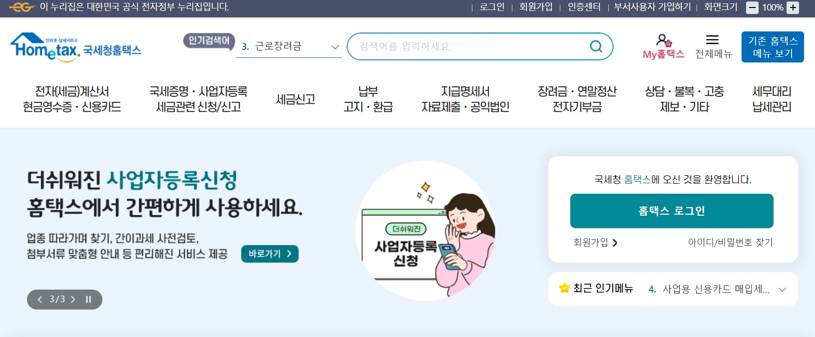The image size is (815, 337).
Task: Decrease screen size with minus icon
Action: coord(752,7)
